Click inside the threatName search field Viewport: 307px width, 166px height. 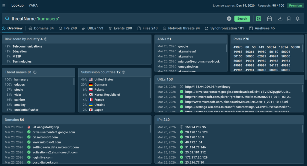120,19
